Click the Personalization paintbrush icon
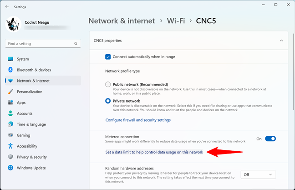 coord(10,92)
